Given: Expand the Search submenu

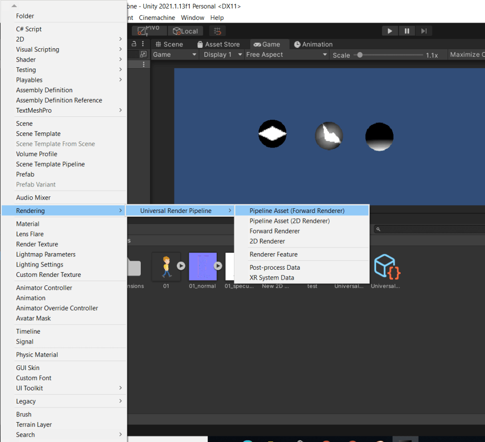Looking at the screenshot, I should (64, 434).
